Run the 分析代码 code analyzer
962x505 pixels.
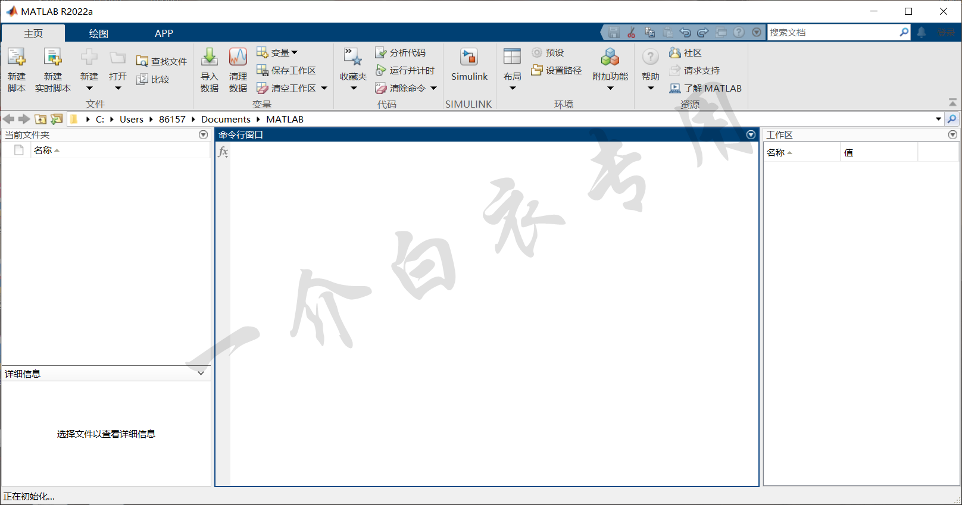point(401,52)
